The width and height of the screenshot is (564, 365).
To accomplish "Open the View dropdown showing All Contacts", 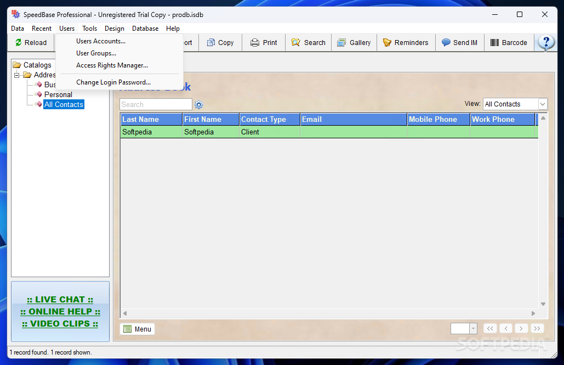I will [x=515, y=104].
